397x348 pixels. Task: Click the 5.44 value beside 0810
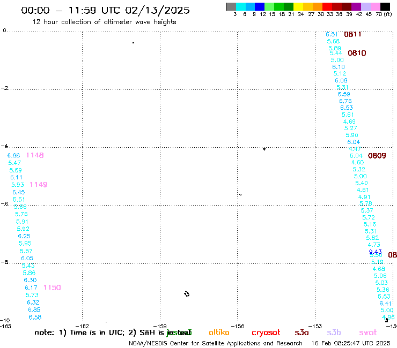336,53
